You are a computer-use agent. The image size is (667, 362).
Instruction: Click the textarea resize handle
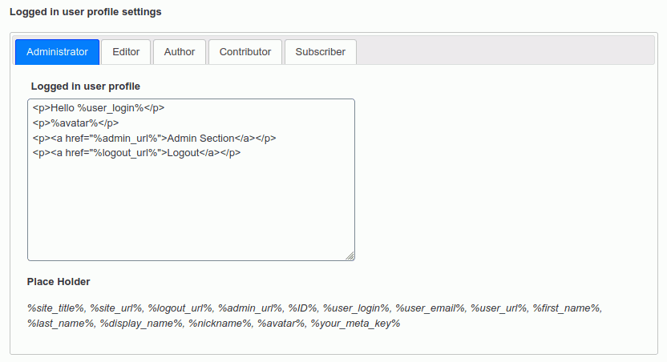[350, 255]
